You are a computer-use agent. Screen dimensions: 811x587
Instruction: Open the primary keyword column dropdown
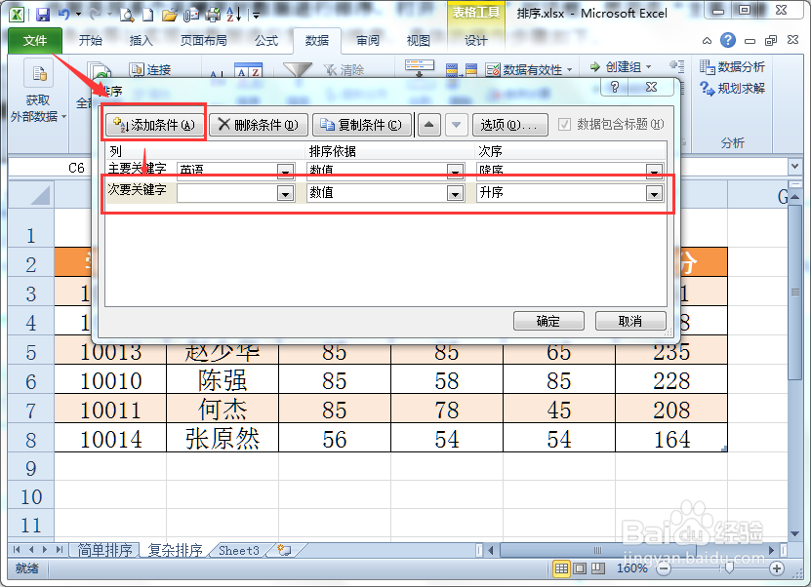coord(286,171)
